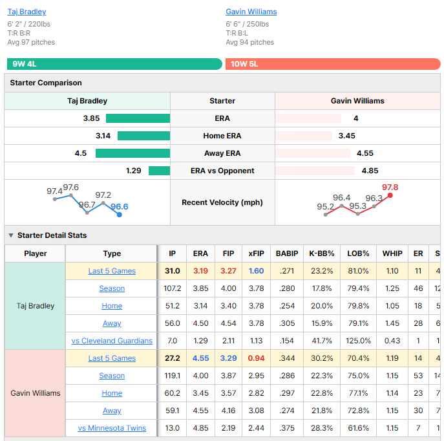Click the 6' 6" / 250lbs text
This screenshot has height=441, width=444.
point(247,24)
